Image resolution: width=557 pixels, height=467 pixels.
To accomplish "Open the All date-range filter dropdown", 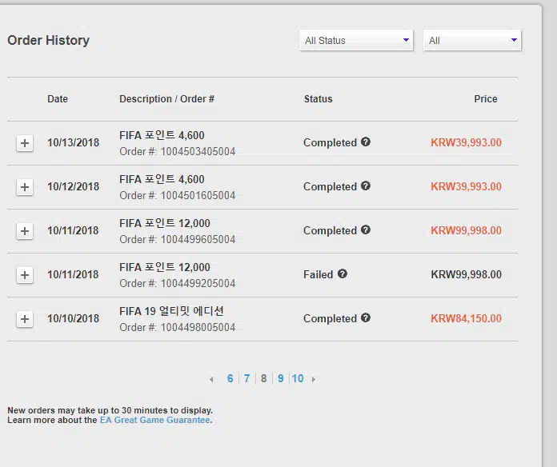I will coord(472,41).
